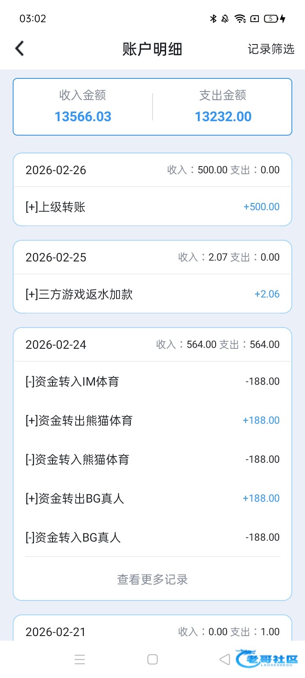
Task: Tap the Bluetooth status icon
Action: click(213, 19)
